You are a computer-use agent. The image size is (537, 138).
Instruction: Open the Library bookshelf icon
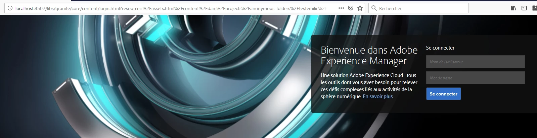(x=513, y=8)
